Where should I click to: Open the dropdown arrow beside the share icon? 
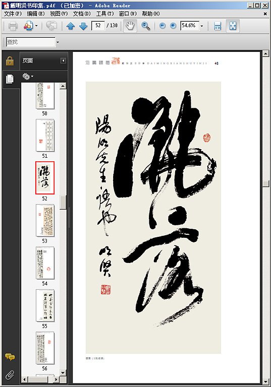(x=37, y=26)
